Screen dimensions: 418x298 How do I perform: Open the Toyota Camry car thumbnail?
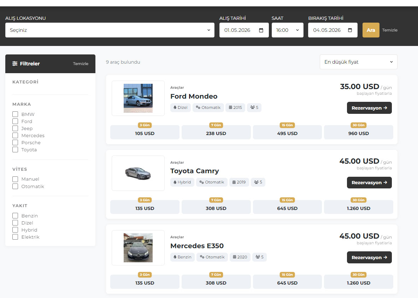138,173
